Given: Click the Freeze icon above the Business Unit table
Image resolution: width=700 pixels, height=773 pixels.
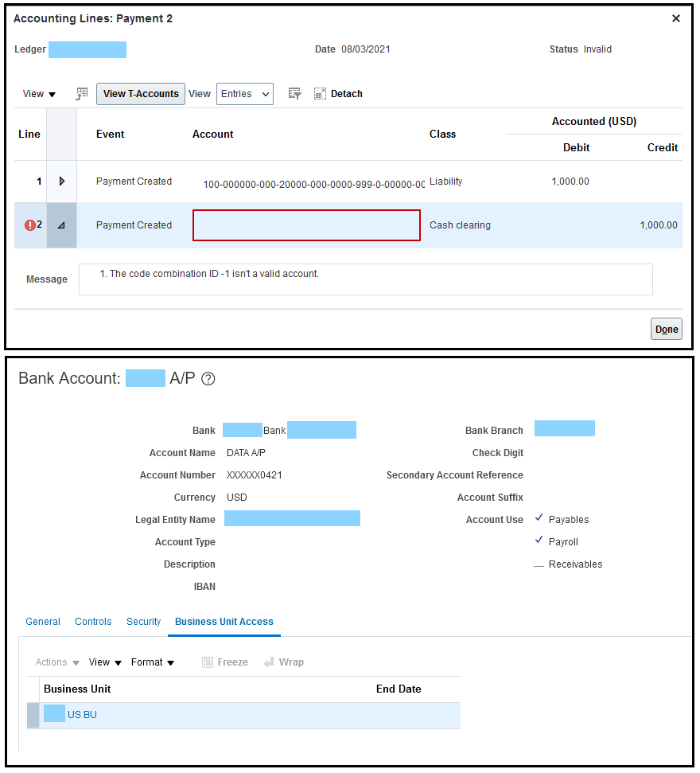Looking at the screenshot, I should [224, 662].
